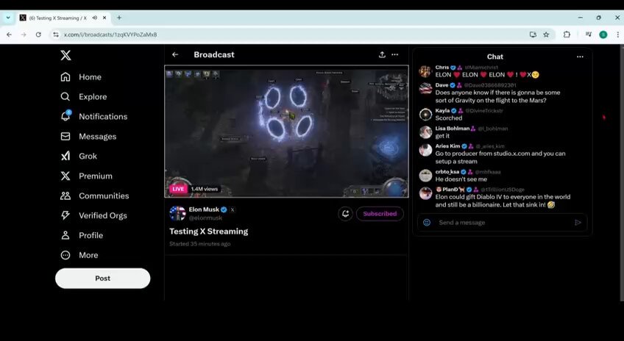
Task: Bookmark this page with star icon
Action: tap(547, 35)
